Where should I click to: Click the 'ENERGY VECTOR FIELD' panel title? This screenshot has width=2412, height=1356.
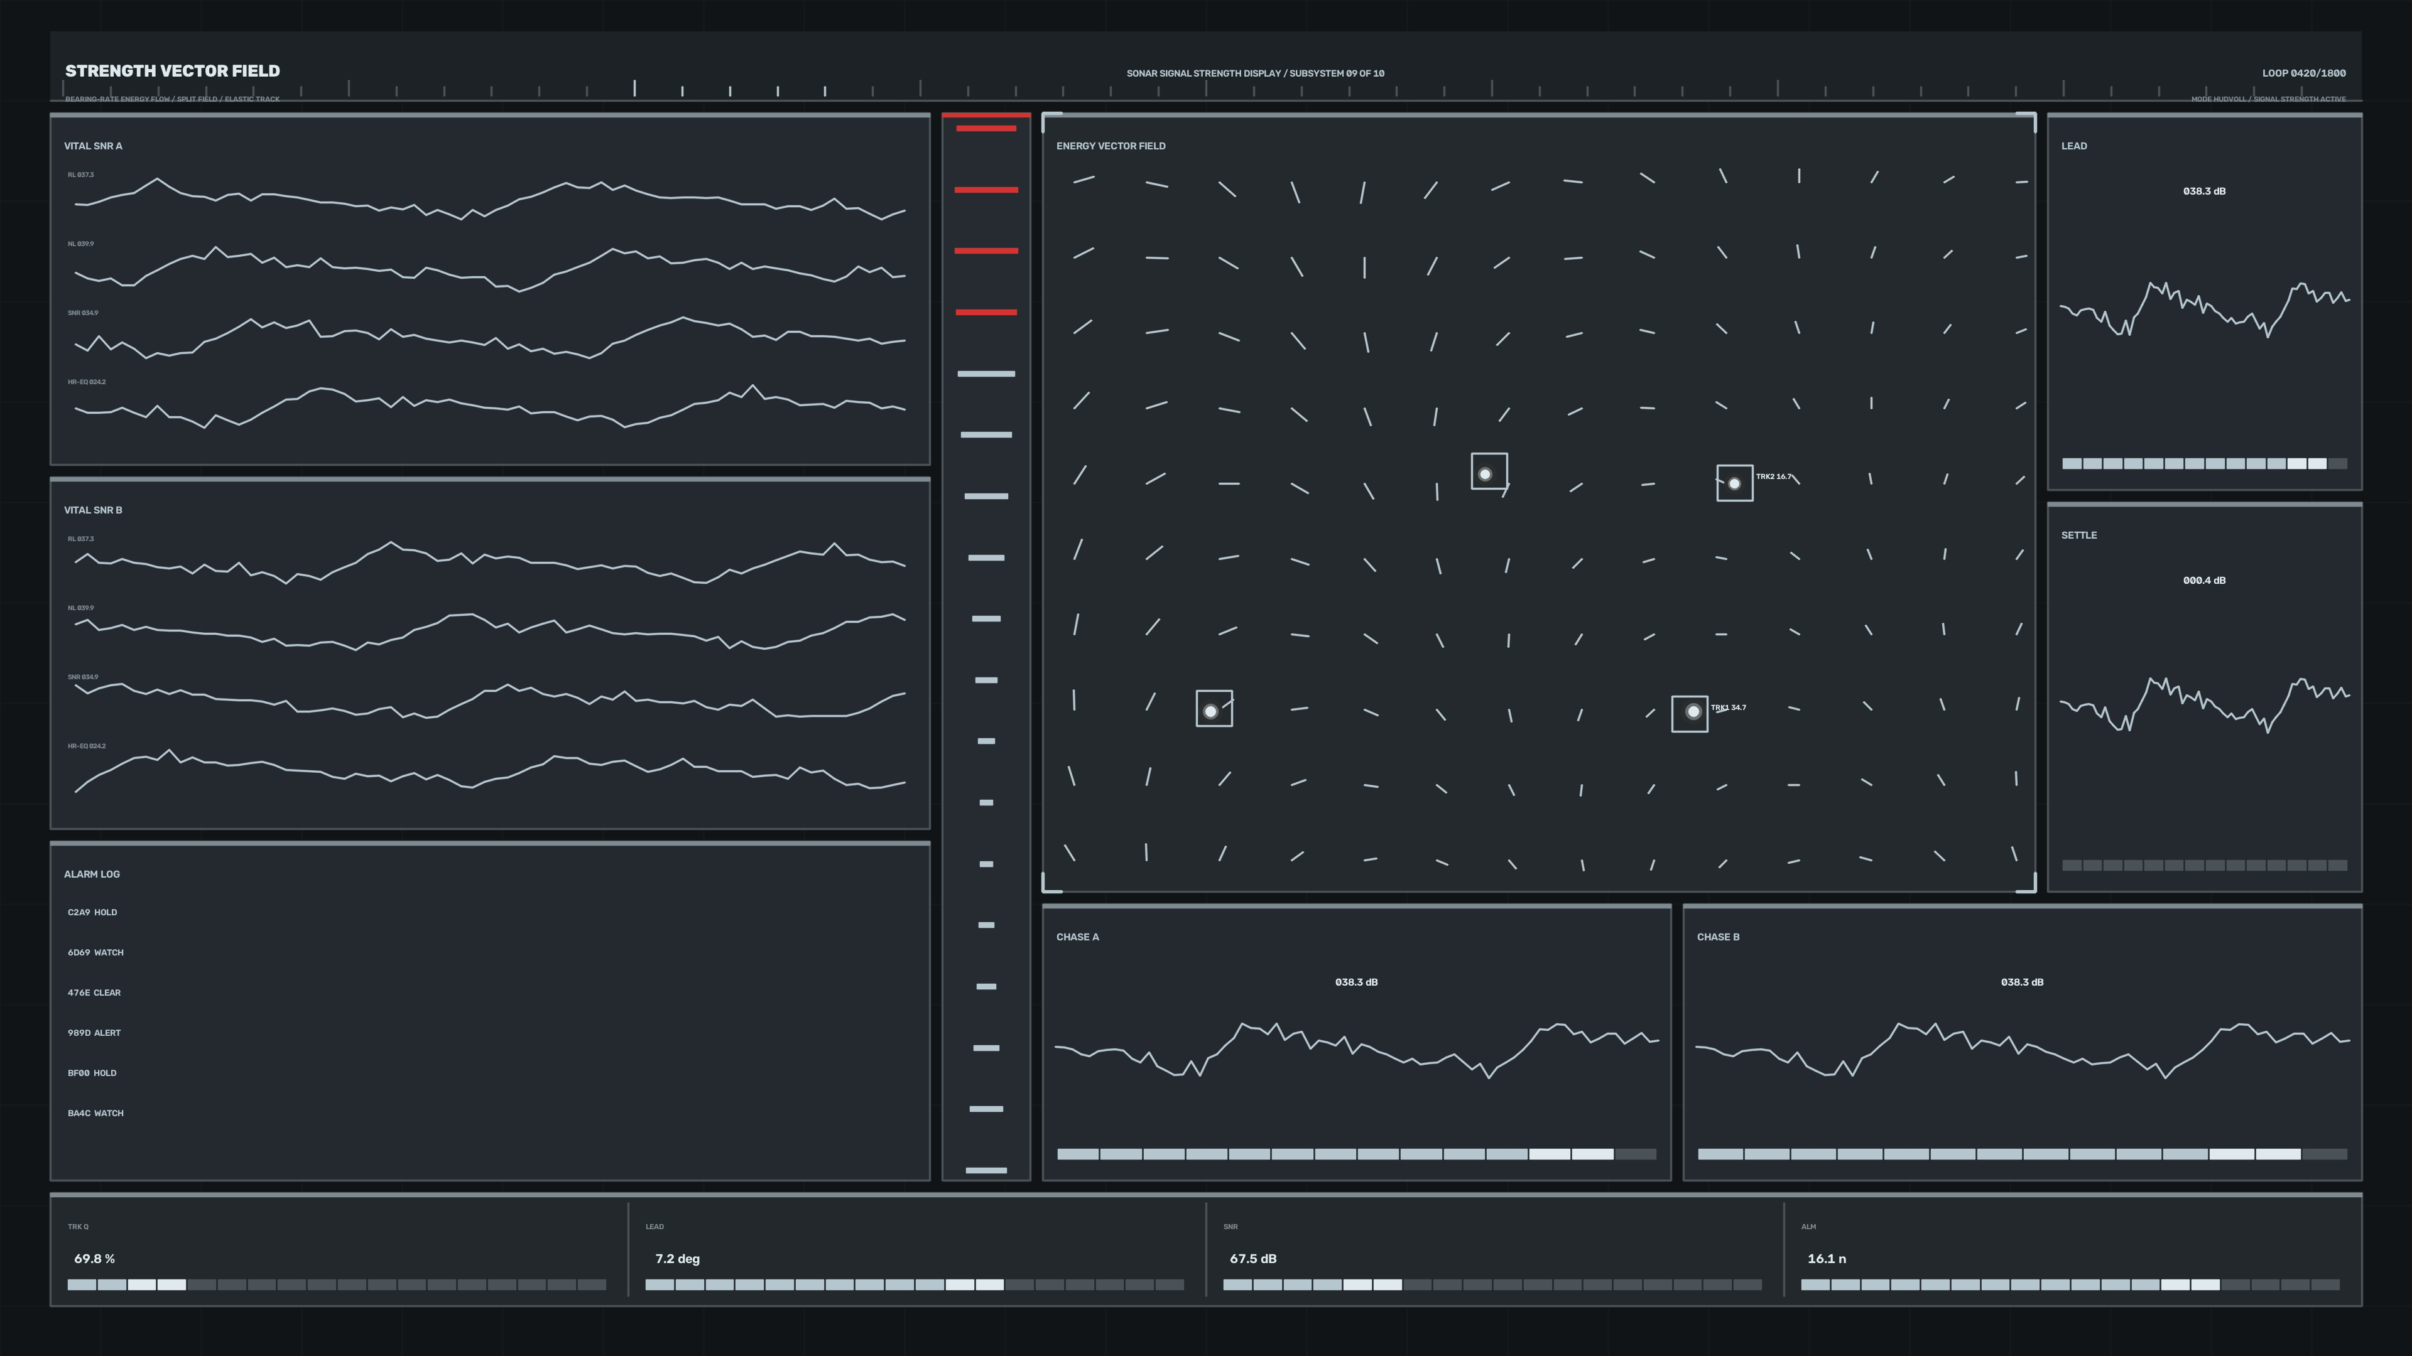pyautogui.click(x=1111, y=146)
